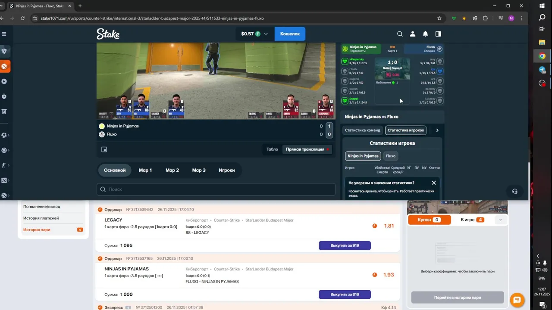Switch to the Табло scoreboard view

pos(272,149)
